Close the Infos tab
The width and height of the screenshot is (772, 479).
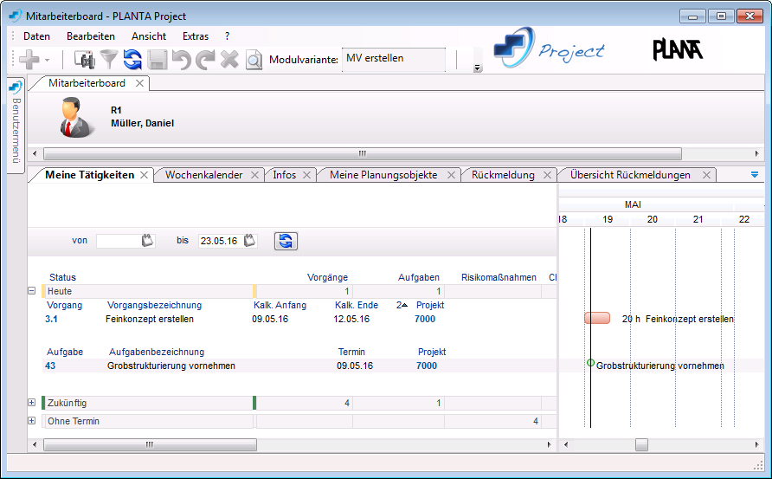(306, 175)
